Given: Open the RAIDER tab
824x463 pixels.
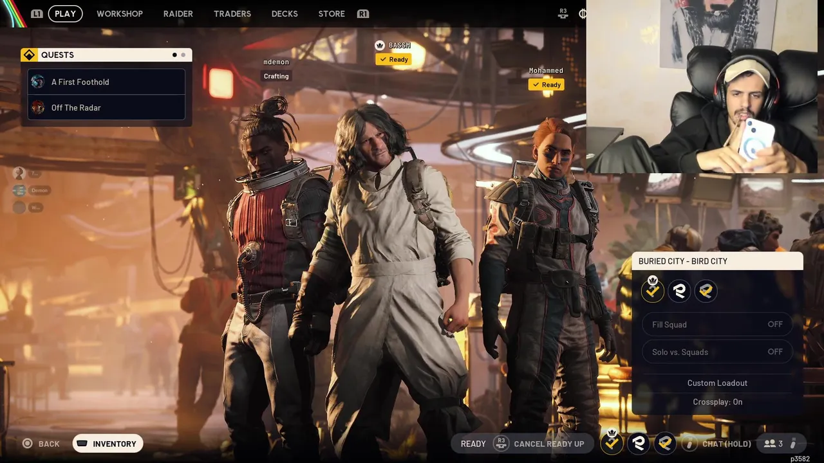Looking at the screenshot, I should tap(178, 14).
